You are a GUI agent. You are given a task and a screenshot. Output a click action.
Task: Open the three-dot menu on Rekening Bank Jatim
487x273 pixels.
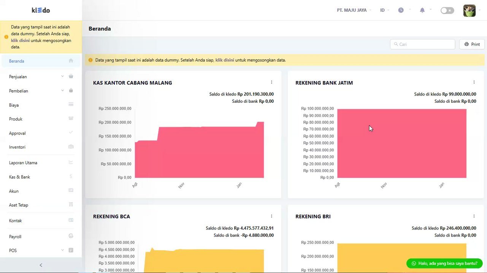[474, 82]
